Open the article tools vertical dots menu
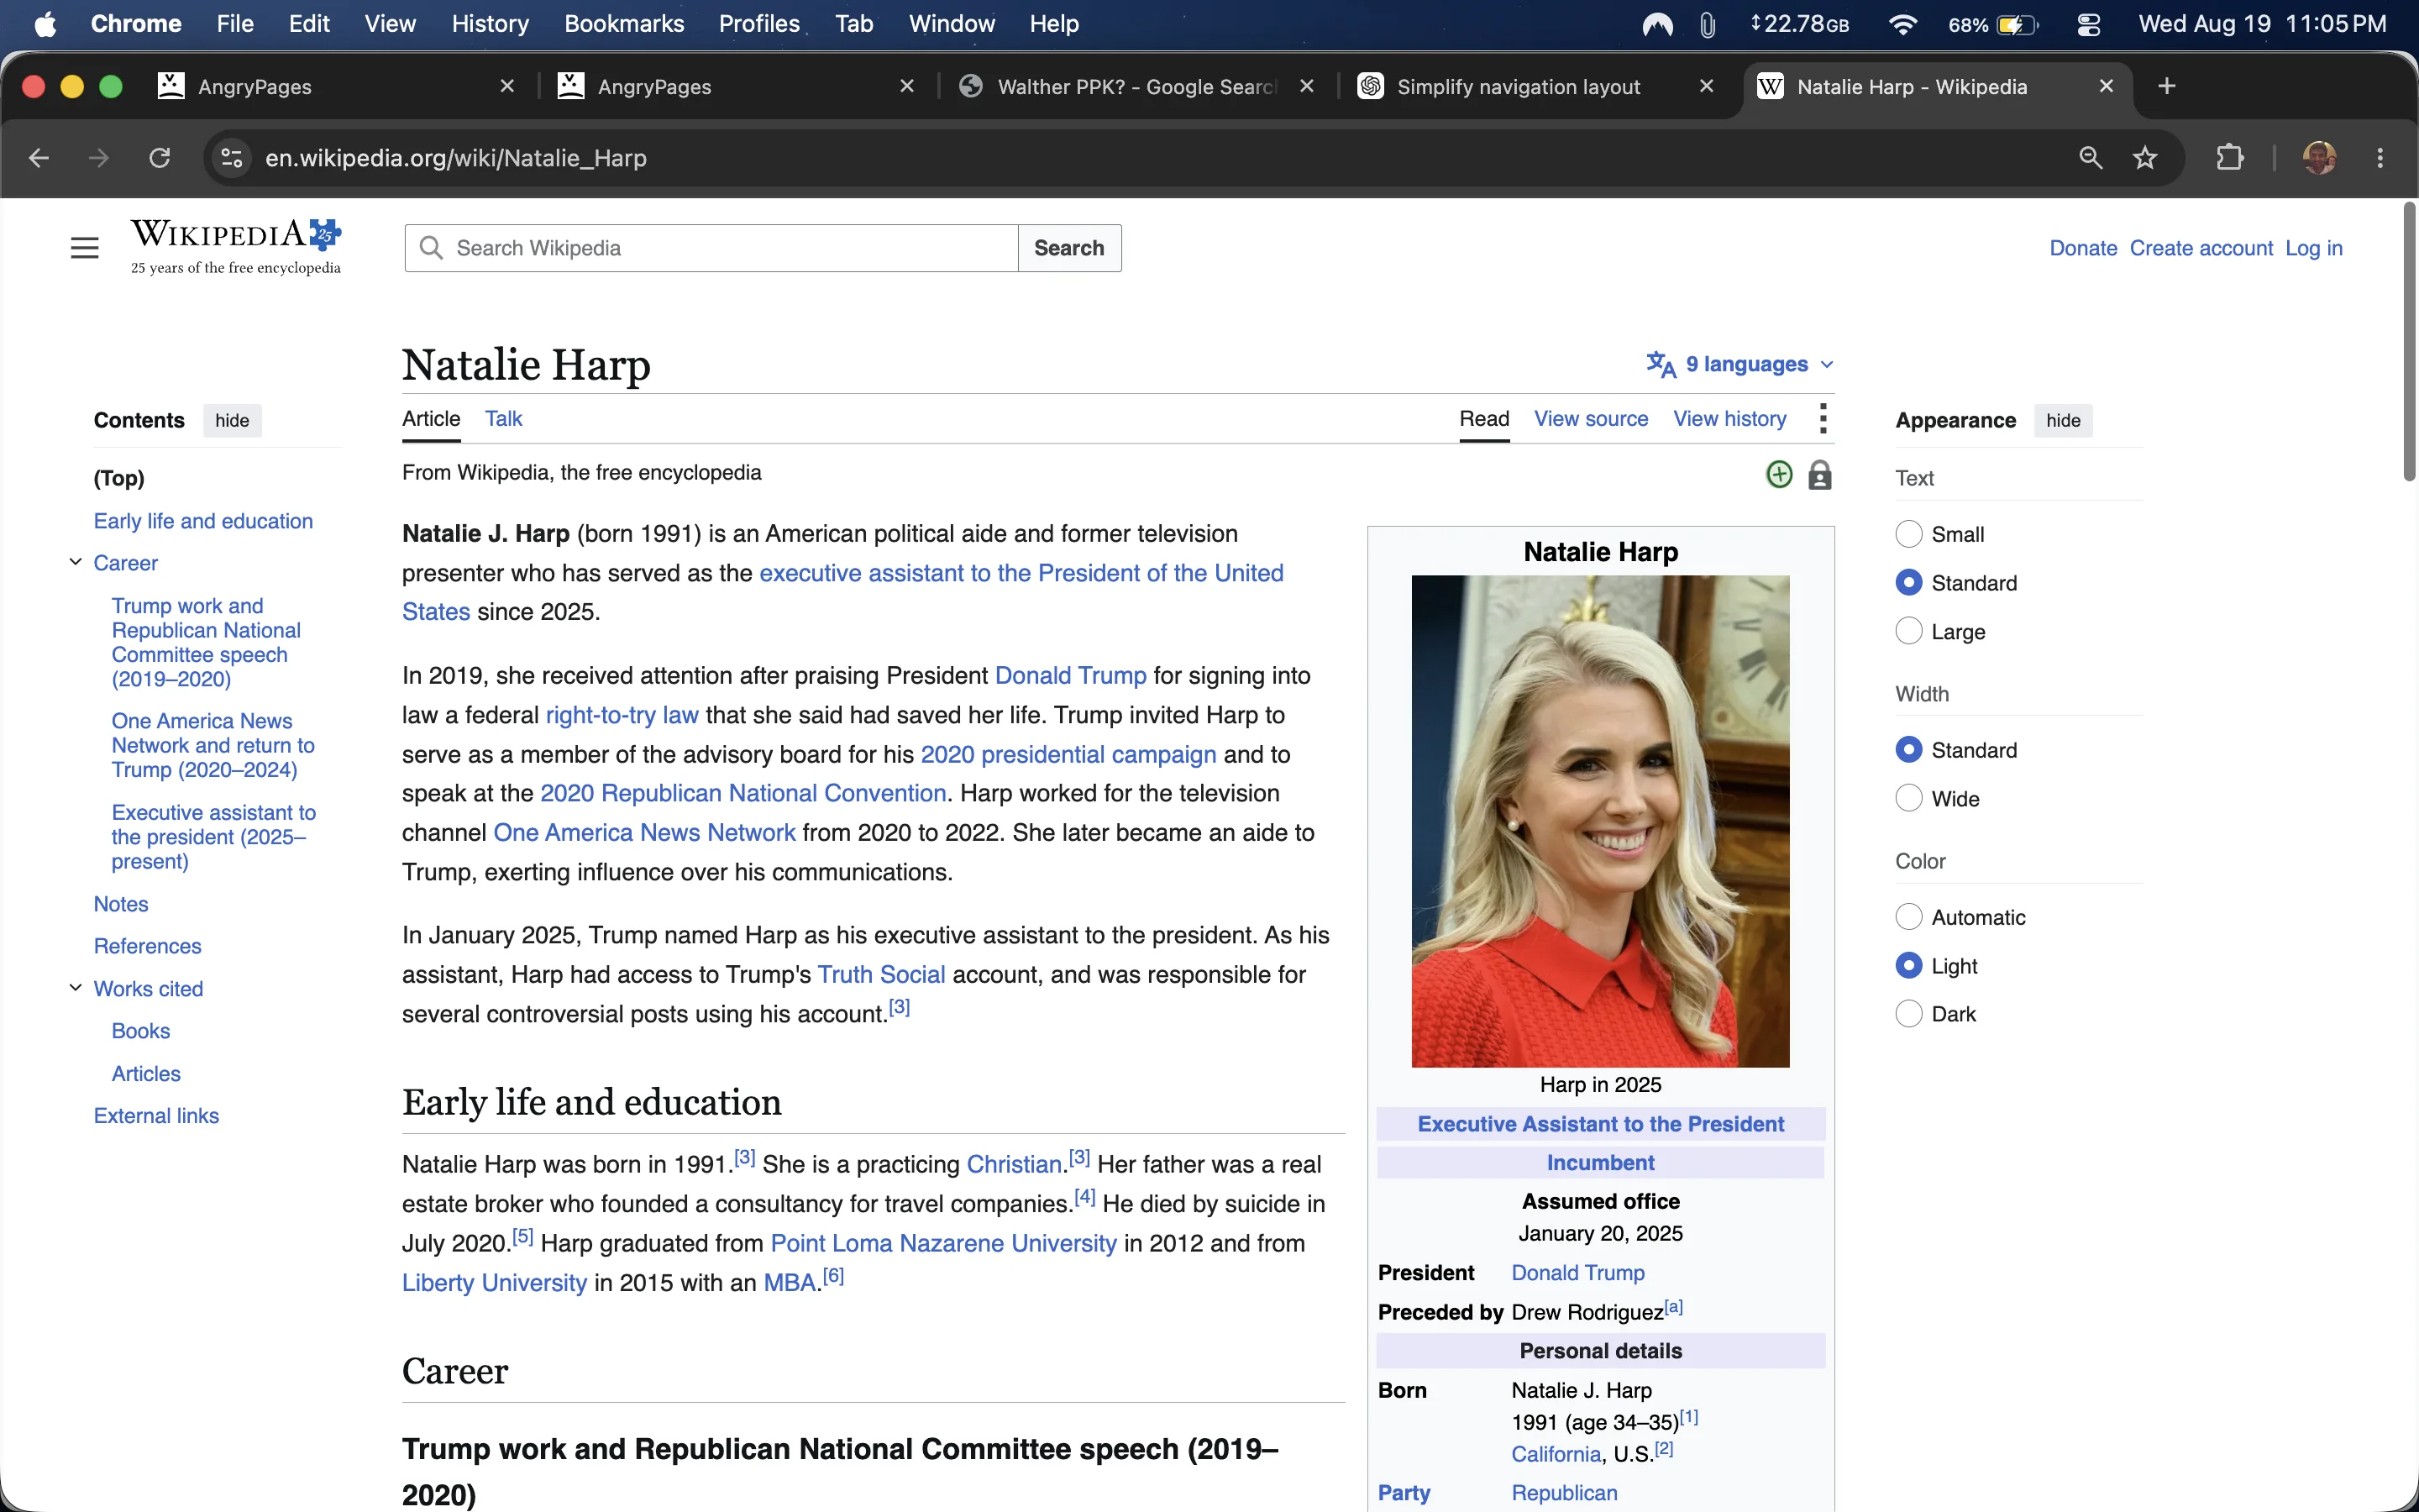This screenshot has width=2419, height=1512. click(x=1823, y=419)
